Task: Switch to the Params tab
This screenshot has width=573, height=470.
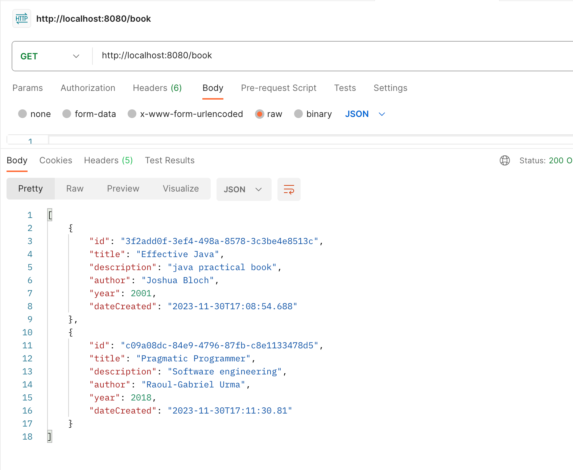Action: (x=28, y=88)
